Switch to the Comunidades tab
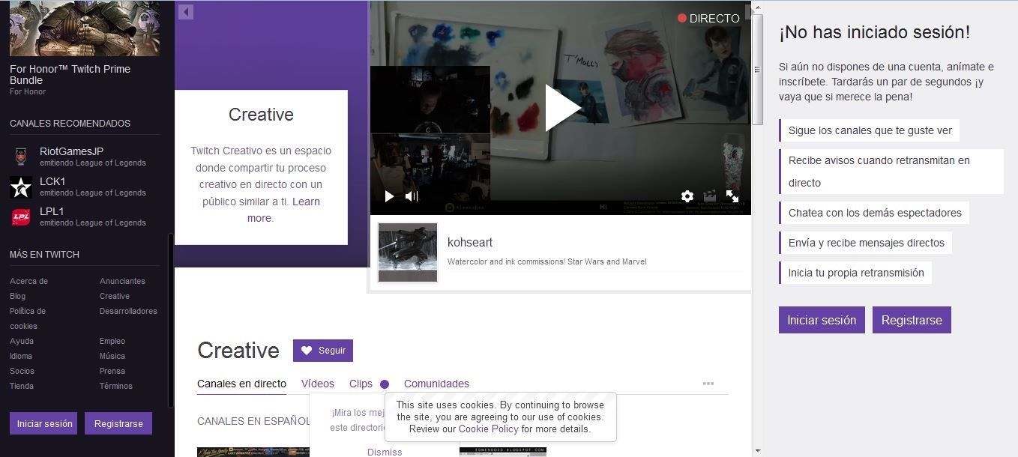Image resolution: width=1018 pixels, height=457 pixels. (436, 384)
